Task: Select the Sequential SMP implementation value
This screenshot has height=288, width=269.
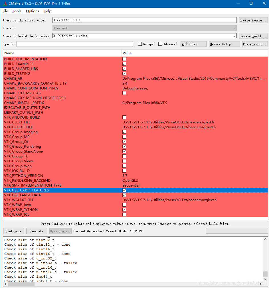Action: 131,185
